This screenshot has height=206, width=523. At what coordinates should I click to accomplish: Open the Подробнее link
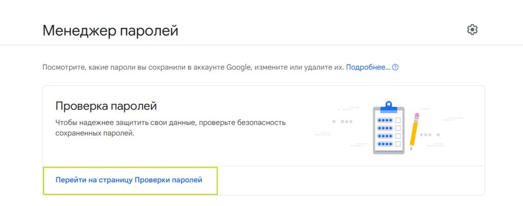click(368, 67)
